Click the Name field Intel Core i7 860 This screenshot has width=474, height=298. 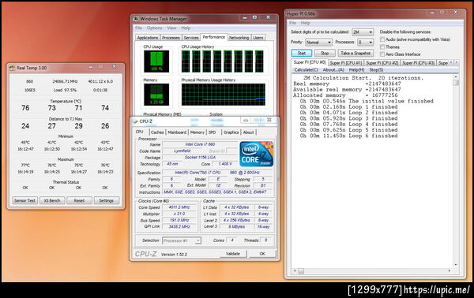(200, 144)
